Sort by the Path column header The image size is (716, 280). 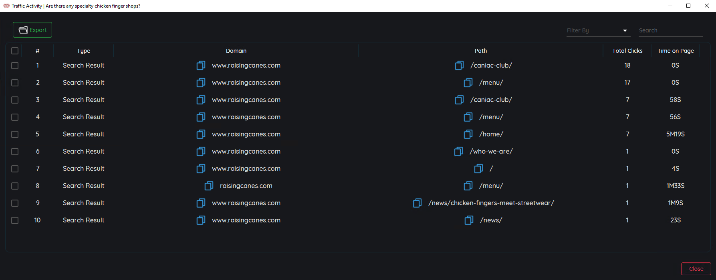click(x=481, y=51)
